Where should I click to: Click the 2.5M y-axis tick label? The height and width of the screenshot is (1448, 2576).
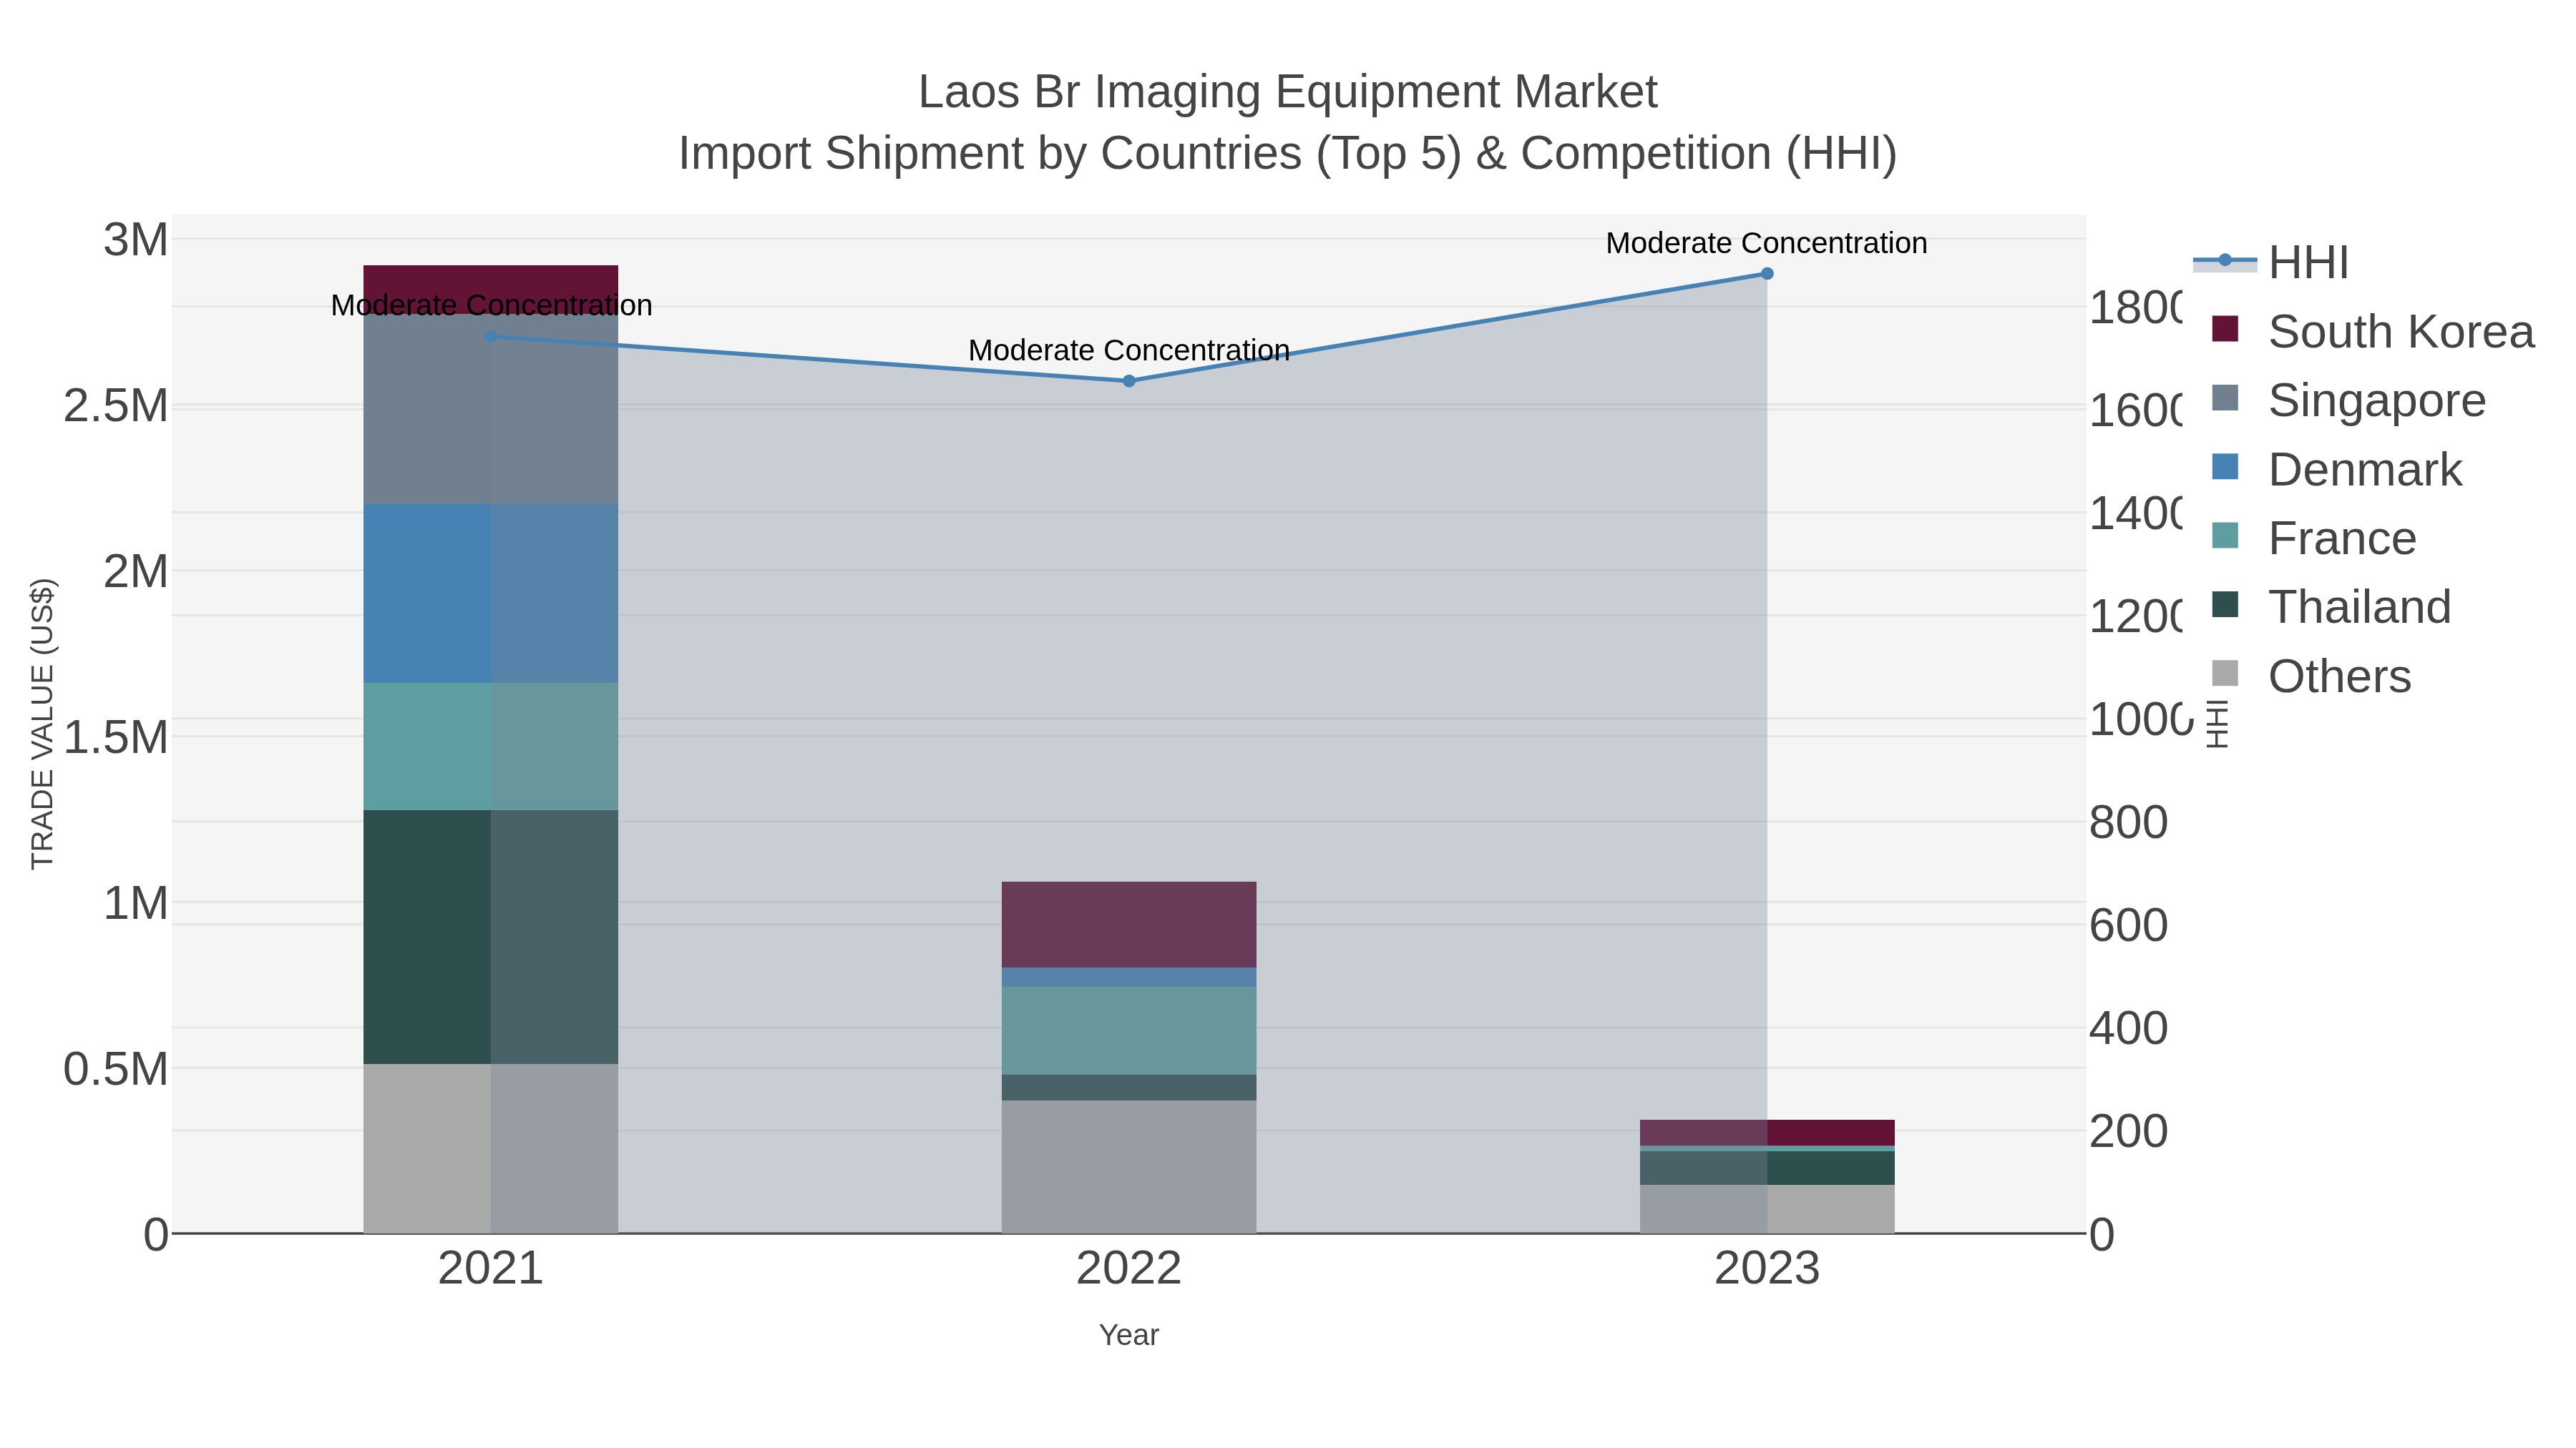pos(116,405)
